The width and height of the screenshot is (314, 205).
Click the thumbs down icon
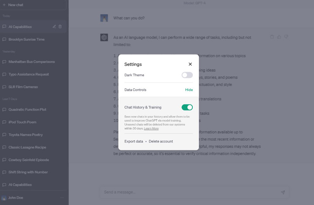pyautogui.click(x=286, y=37)
